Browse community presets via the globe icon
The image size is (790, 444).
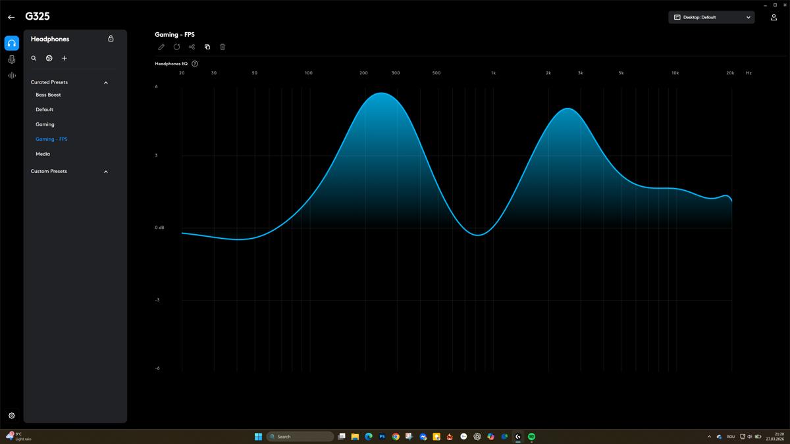click(49, 59)
